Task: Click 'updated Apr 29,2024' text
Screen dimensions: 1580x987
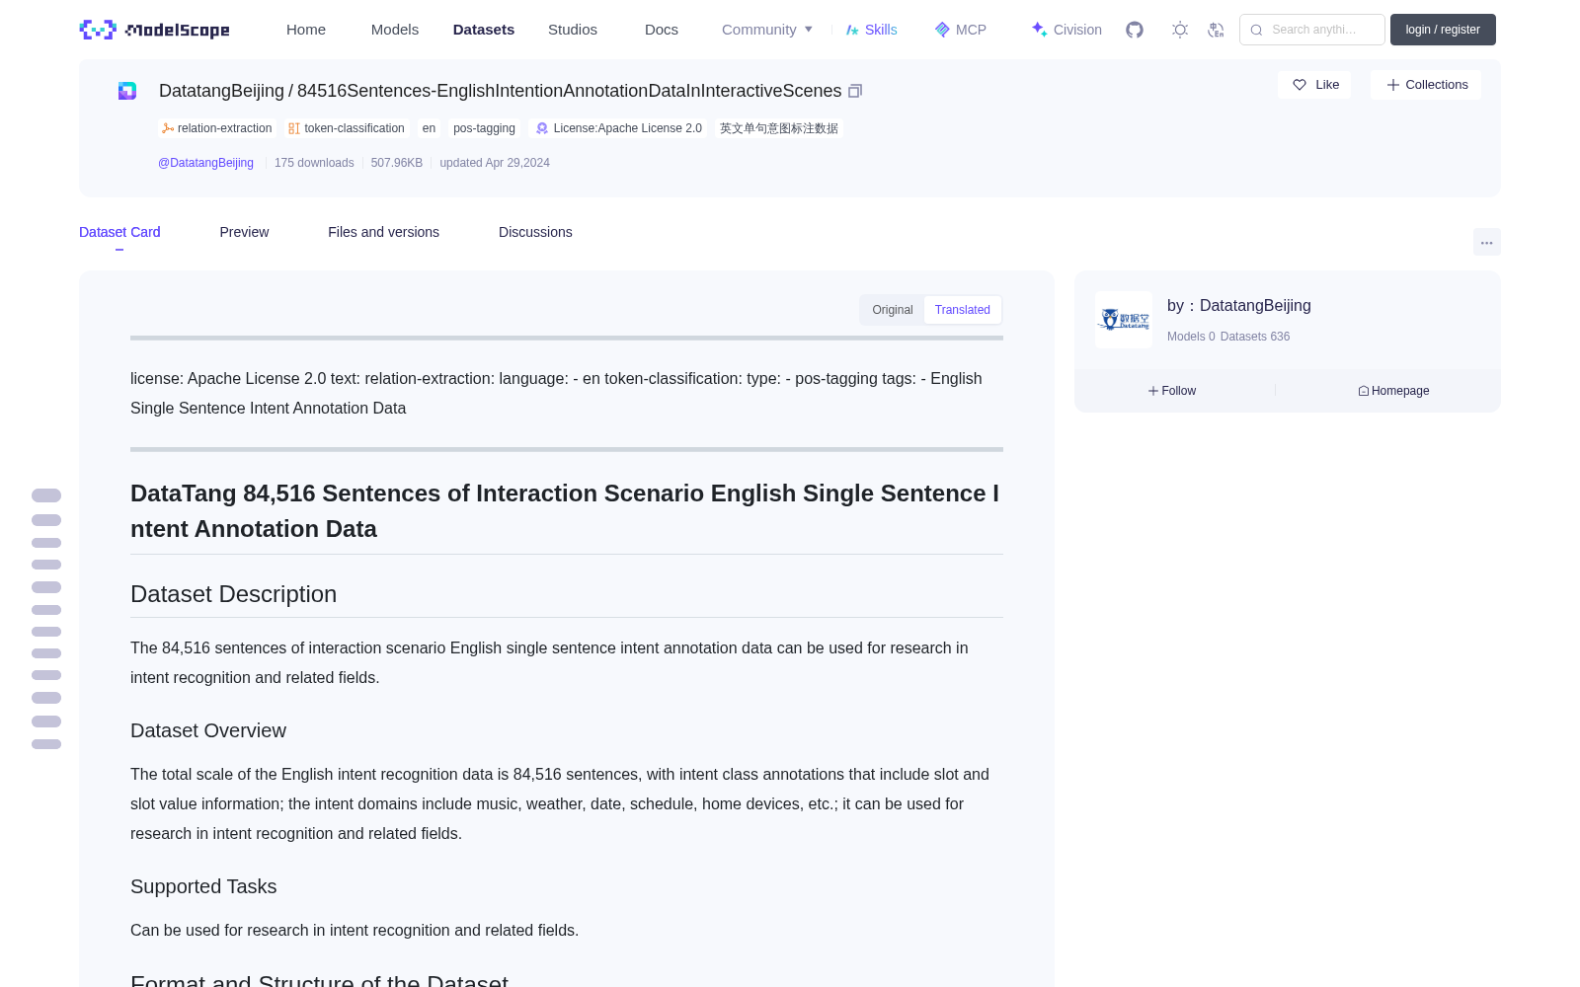Action: pos(495,163)
